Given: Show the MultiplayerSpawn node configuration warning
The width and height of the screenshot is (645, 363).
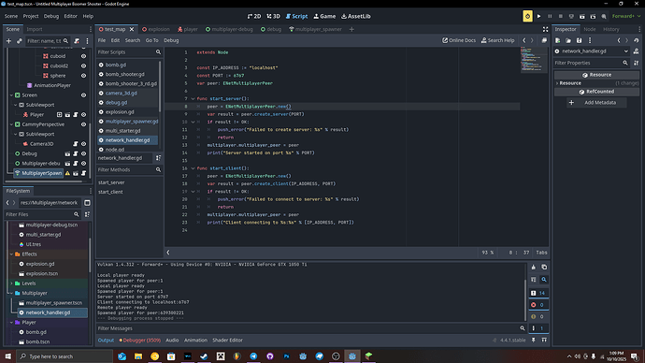Looking at the screenshot, I should 67,173.
